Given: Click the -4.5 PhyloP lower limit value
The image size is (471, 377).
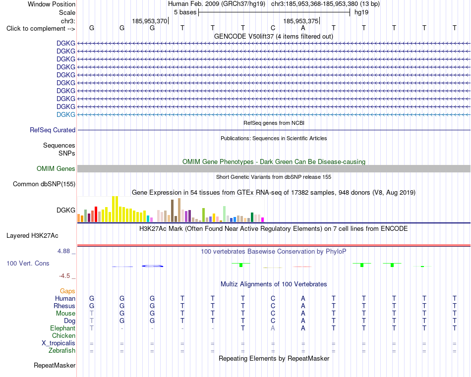Looking at the screenshot, I should 64,276.
